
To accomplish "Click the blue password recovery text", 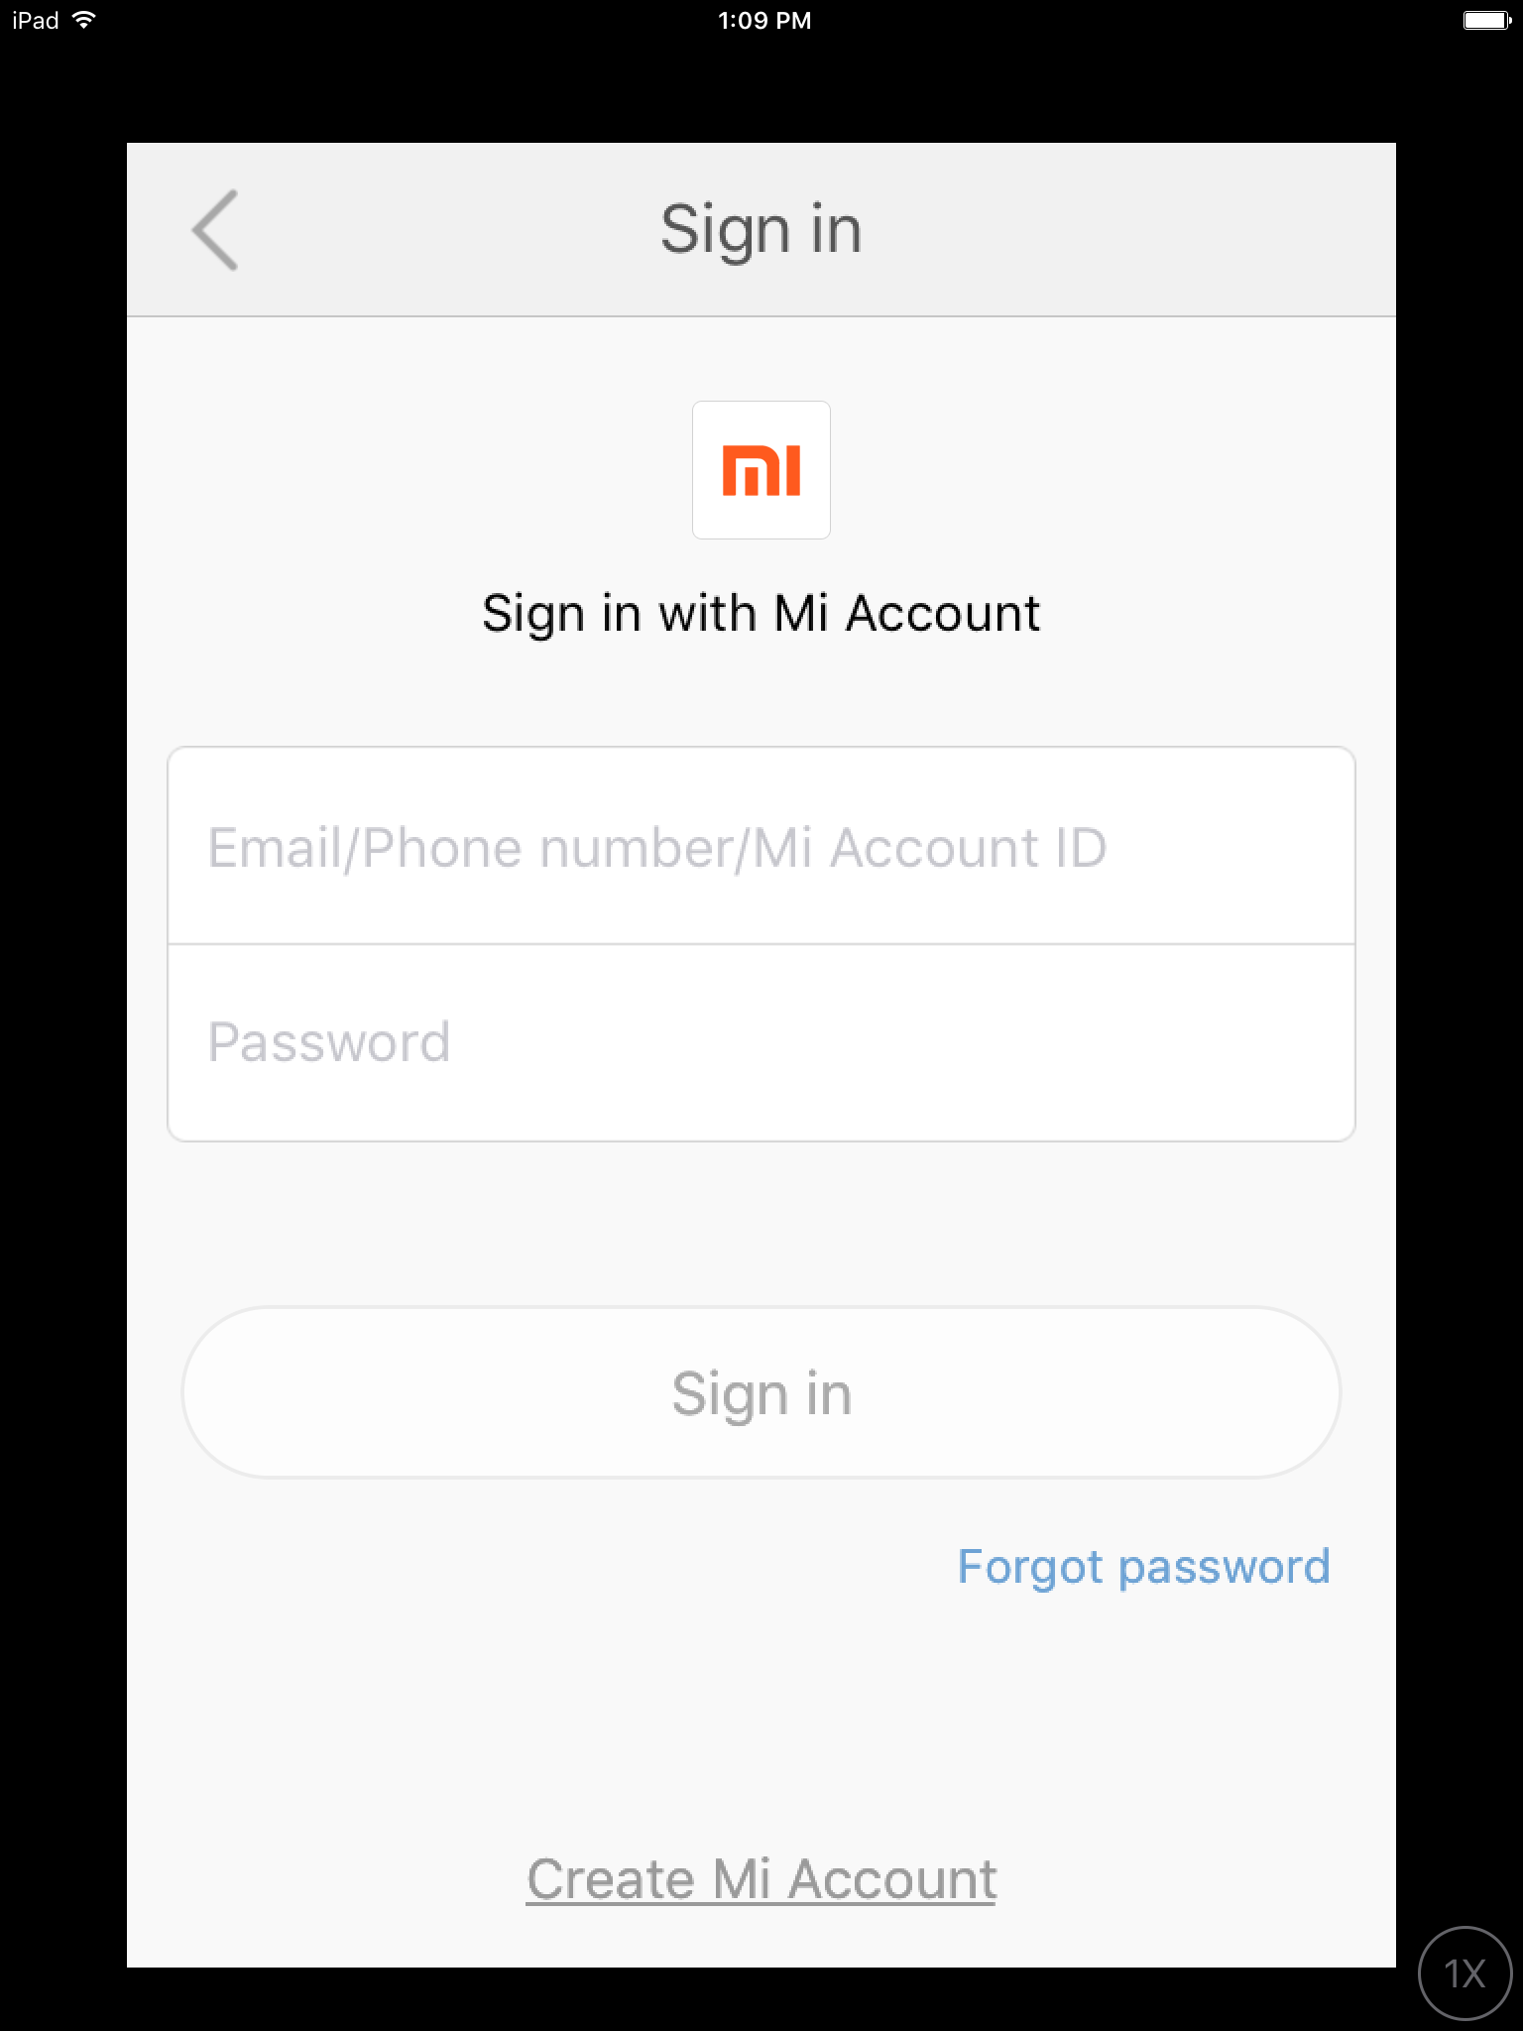I will click(x=1143, y=1568).
